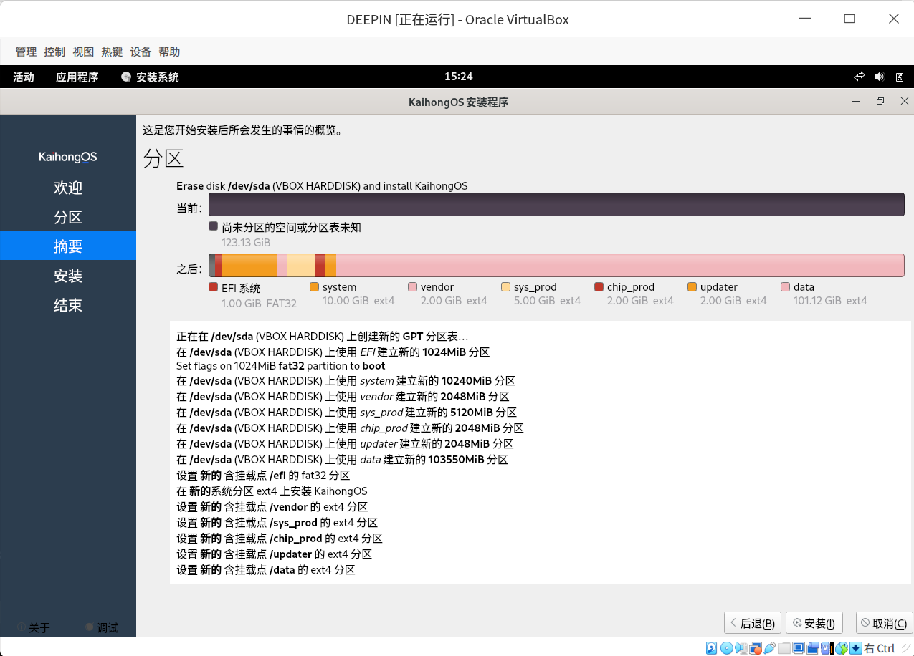This screenshot has width=914, height=656.
Task: Click the USB plug icon in VirtualBox status bar
Action: (770, 648)
